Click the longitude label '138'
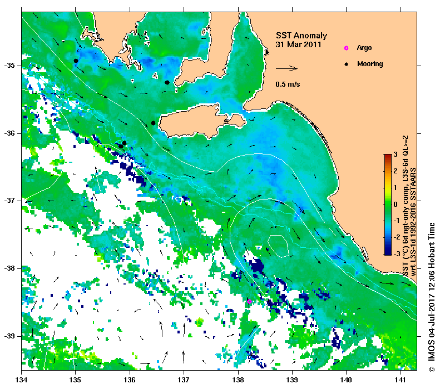The height and width of the screenshot is (389, 440). (x=238, y=380)
